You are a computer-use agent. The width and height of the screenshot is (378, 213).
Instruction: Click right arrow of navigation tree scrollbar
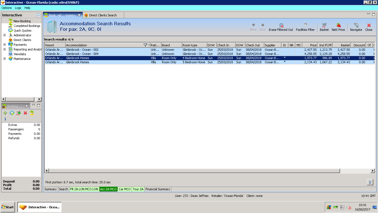tap(39, 99)
